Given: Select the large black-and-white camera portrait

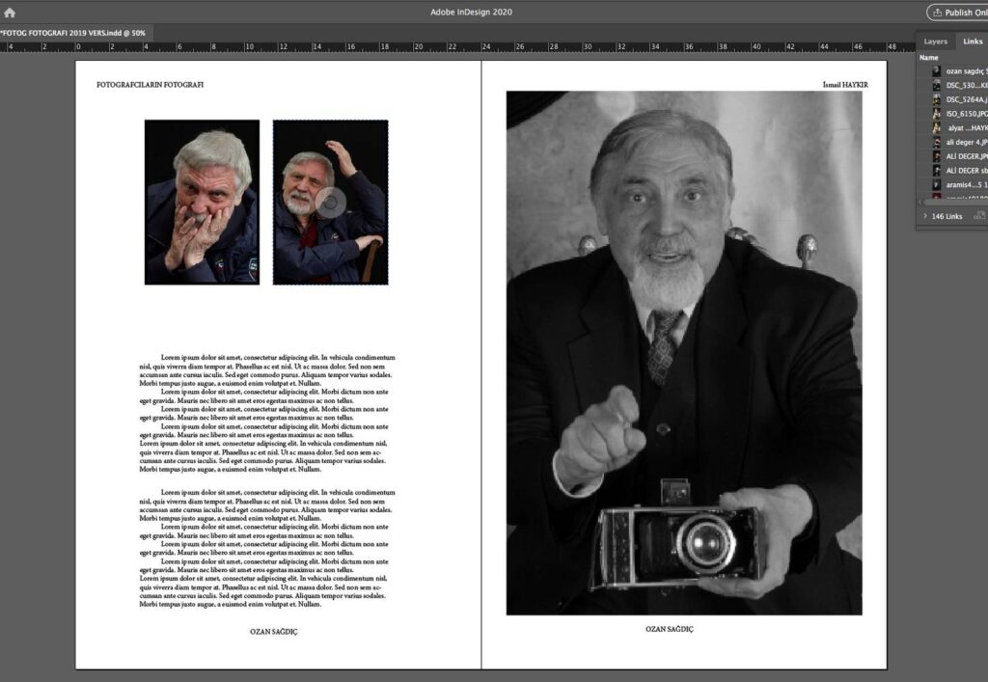Looking at the screenshot, I should click(683, 352).
